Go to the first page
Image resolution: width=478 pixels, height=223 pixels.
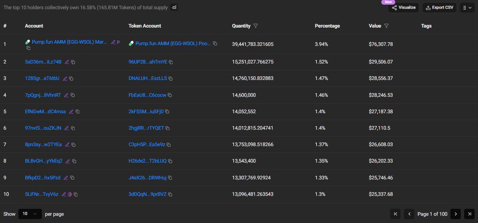pyautogui.click(x=395, y=214)
